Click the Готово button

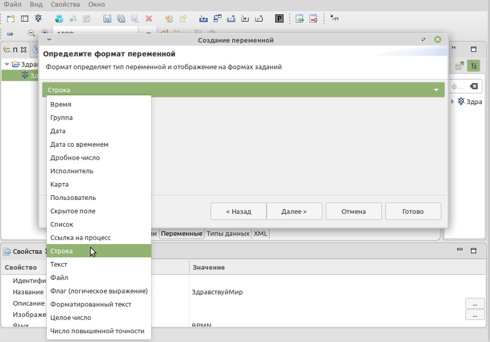point(413,212)
